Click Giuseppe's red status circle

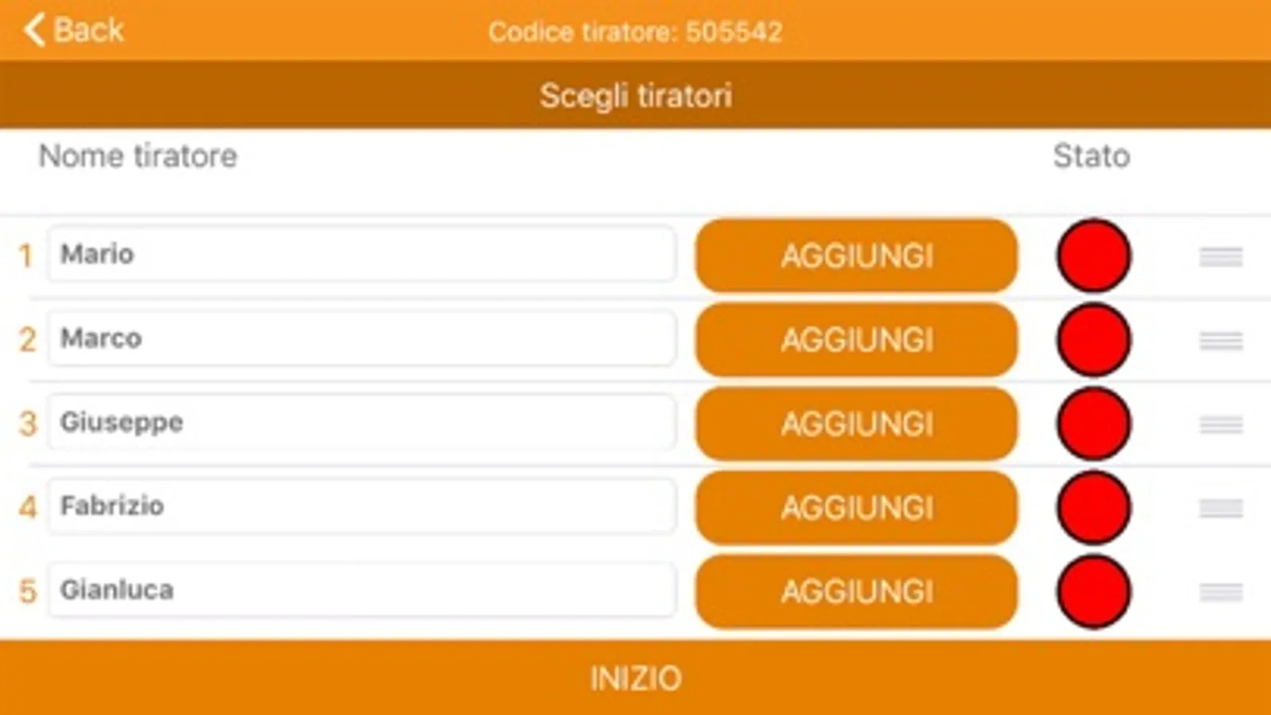point(1094,424)
